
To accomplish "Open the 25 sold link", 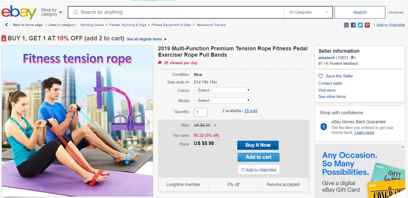I will [x=251, y=111].
